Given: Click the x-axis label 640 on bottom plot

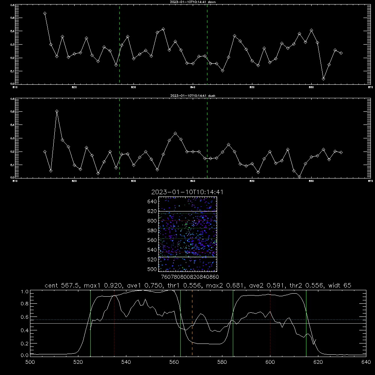Looking at the screenshot, I should 366,362.
